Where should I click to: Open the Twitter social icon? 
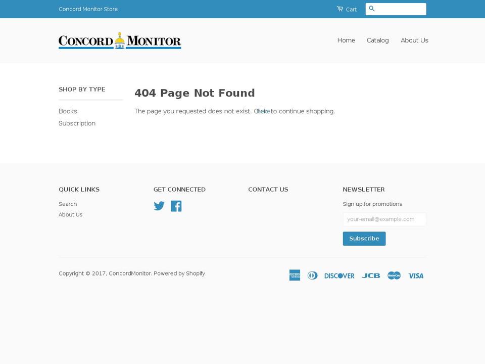[x=159, y=206]
